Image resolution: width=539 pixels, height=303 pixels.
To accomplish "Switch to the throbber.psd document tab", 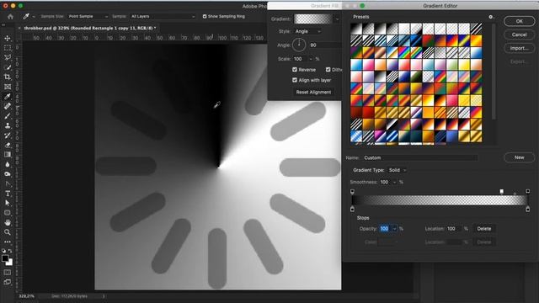I will click(89, 28).
